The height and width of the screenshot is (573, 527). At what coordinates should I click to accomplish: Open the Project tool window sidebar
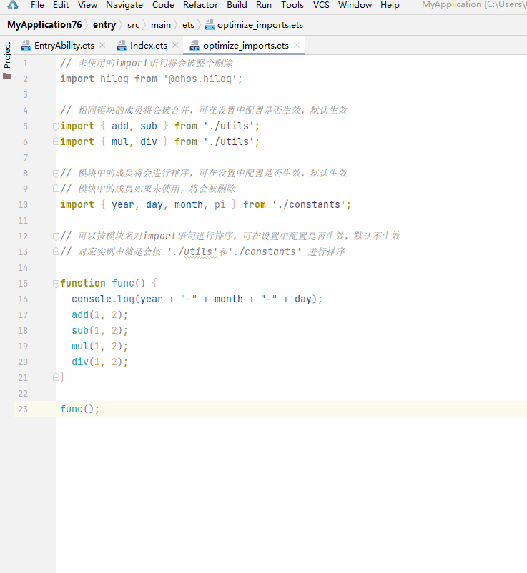pos(7,60)
